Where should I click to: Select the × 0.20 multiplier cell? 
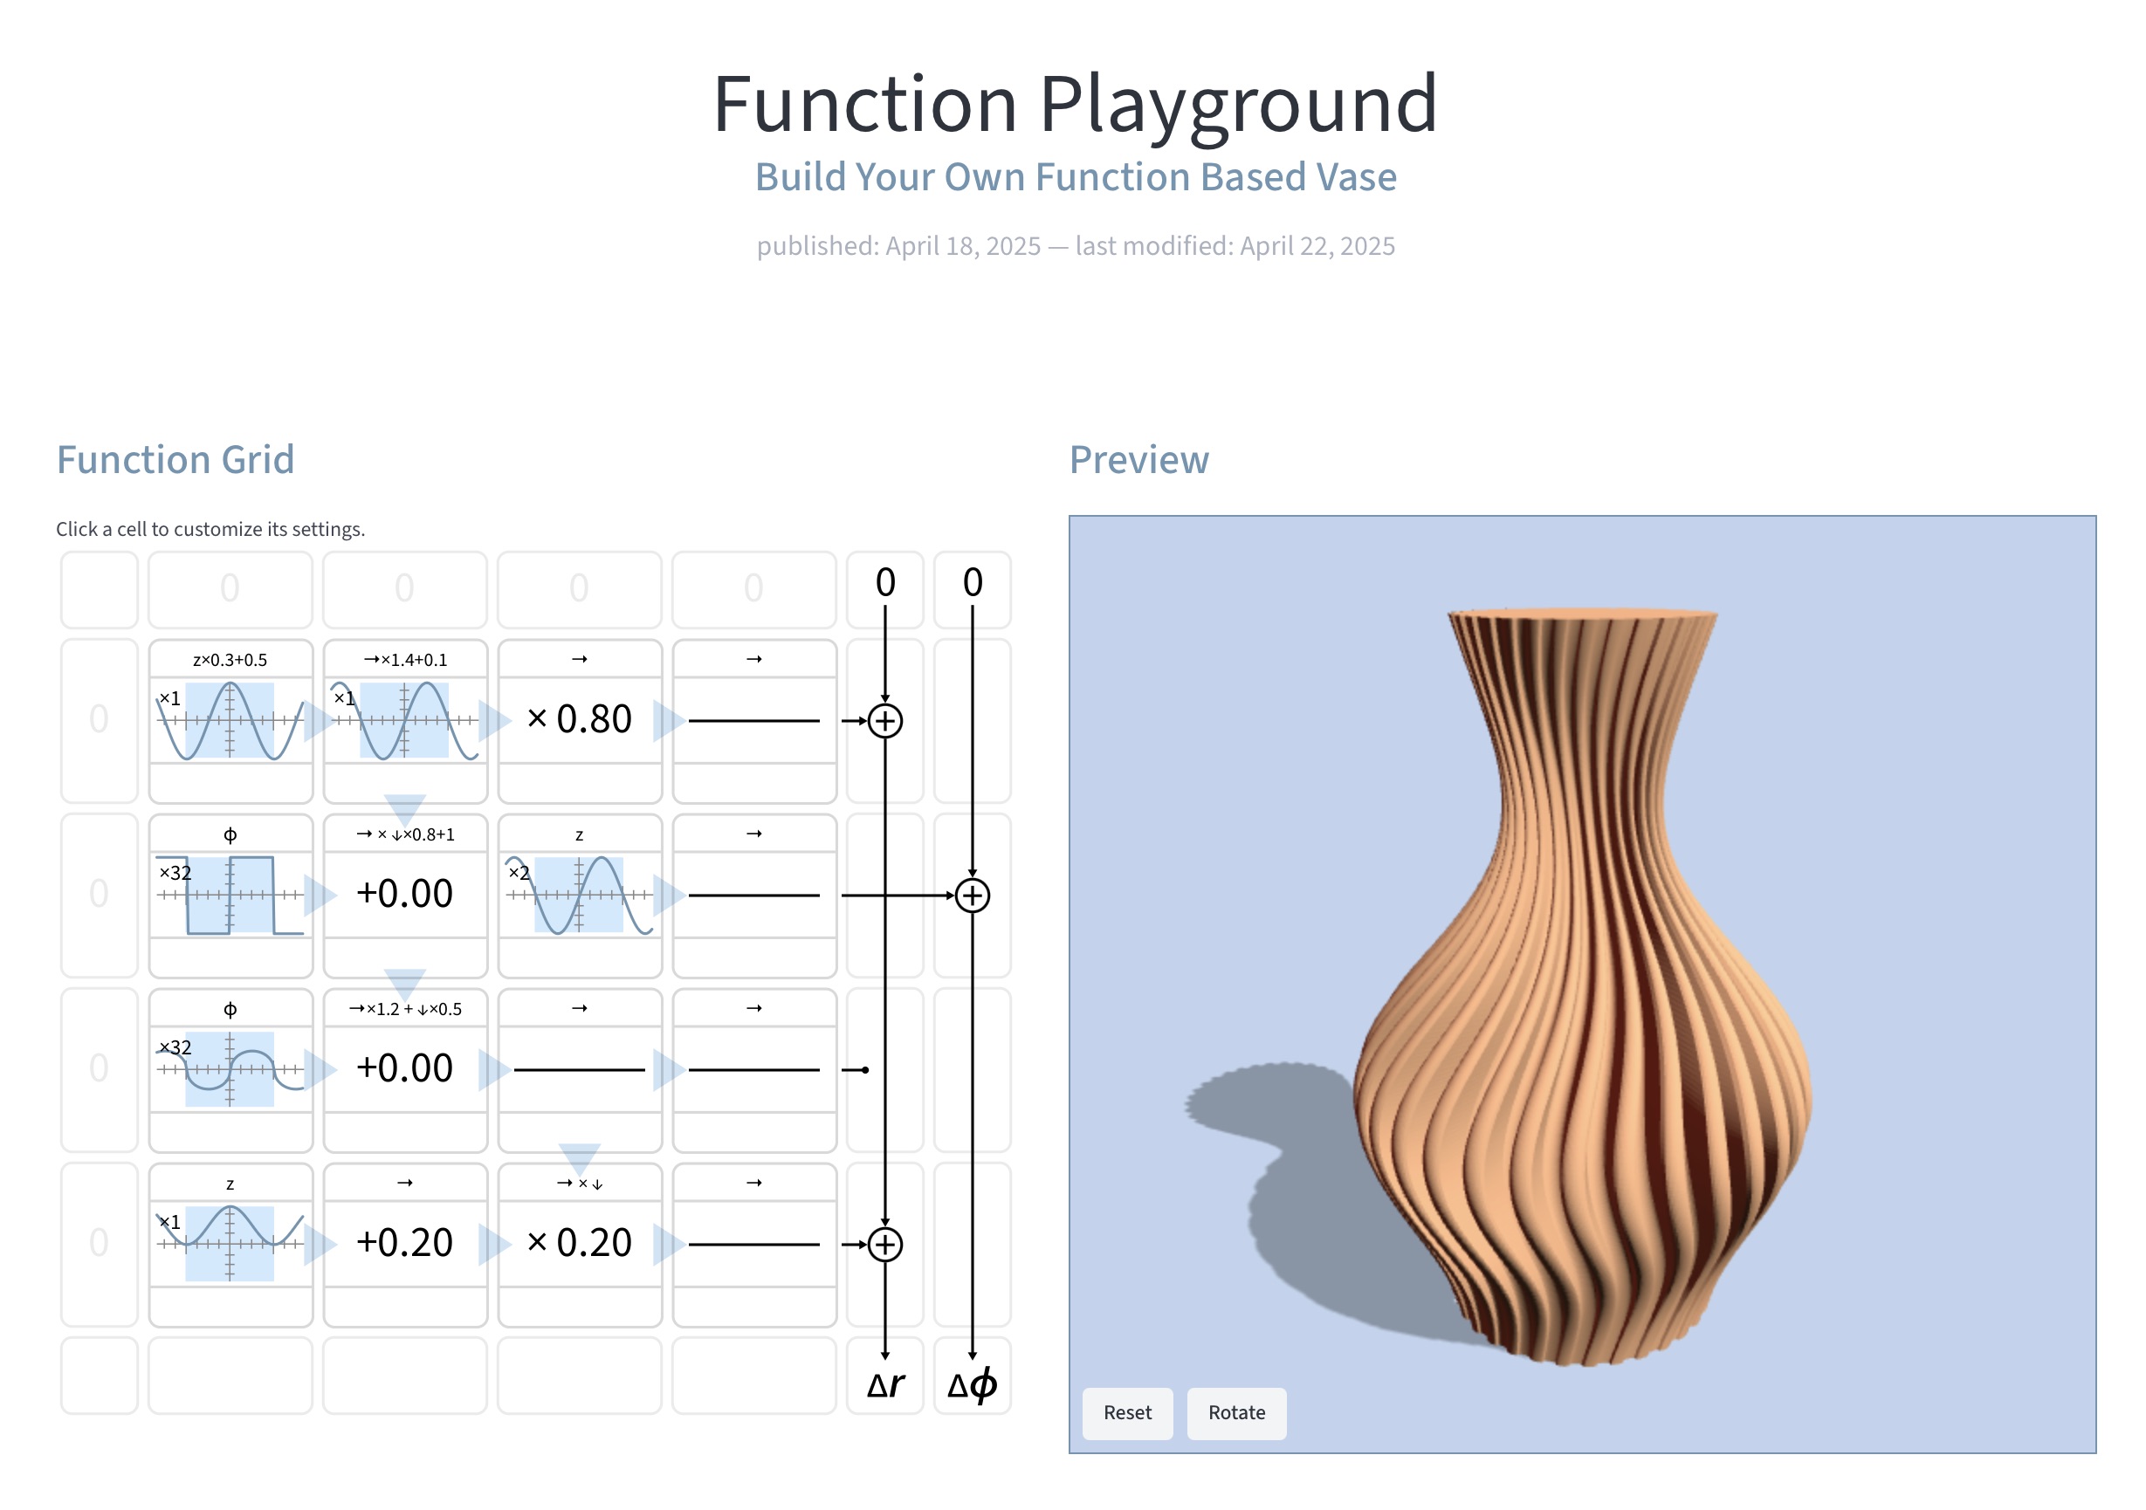580,1245
